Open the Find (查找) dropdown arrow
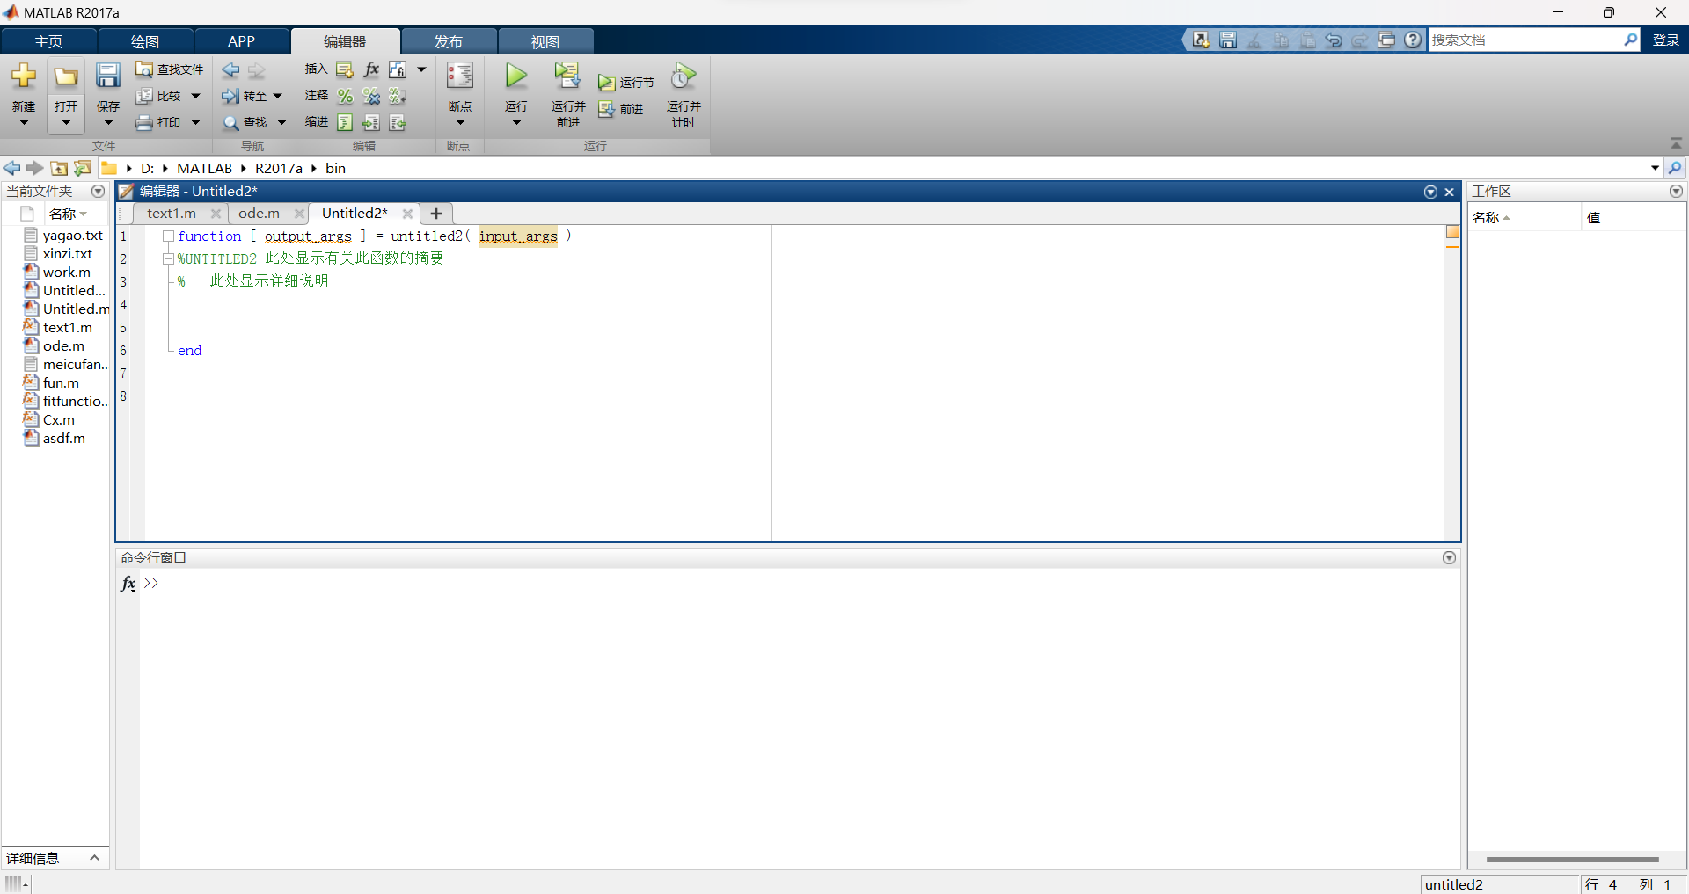 pyautogui.click(x=281, y=122)
